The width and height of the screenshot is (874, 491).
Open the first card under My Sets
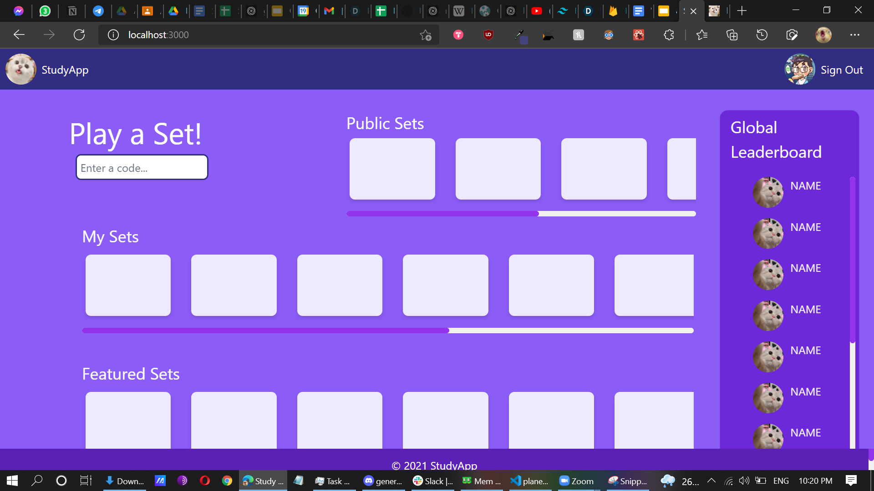point(128,285)
